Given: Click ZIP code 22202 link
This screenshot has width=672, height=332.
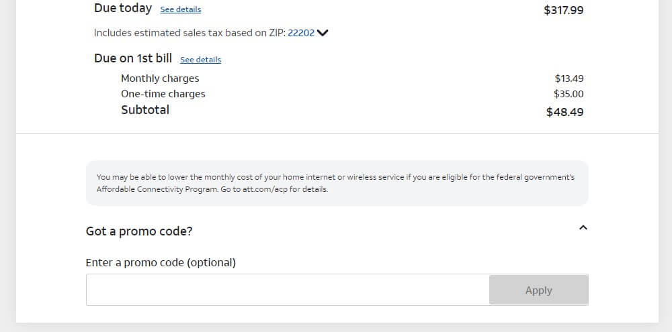Looking at the screenshot, I should [x=301, y=33].
